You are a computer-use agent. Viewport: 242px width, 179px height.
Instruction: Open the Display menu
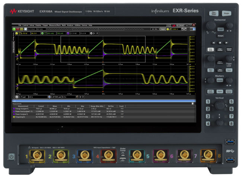pos(38,25)
